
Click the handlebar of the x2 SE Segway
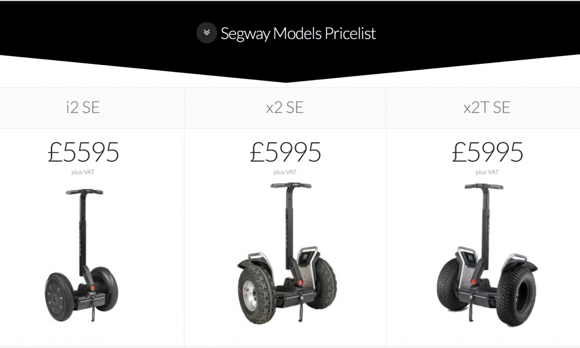(x=291, y=186)
